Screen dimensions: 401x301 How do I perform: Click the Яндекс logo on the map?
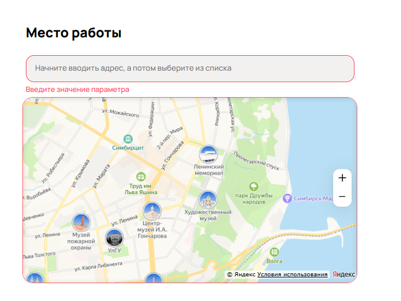(x=344, y=275)
